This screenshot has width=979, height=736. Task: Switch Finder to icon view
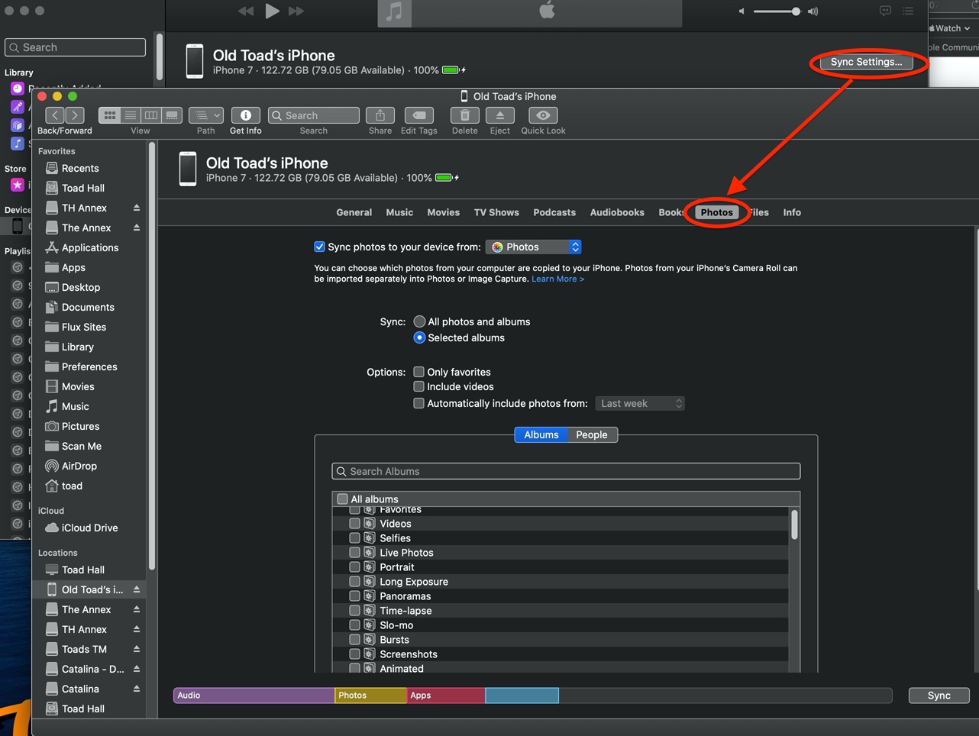pyautogui.click(x=110, y=115)
